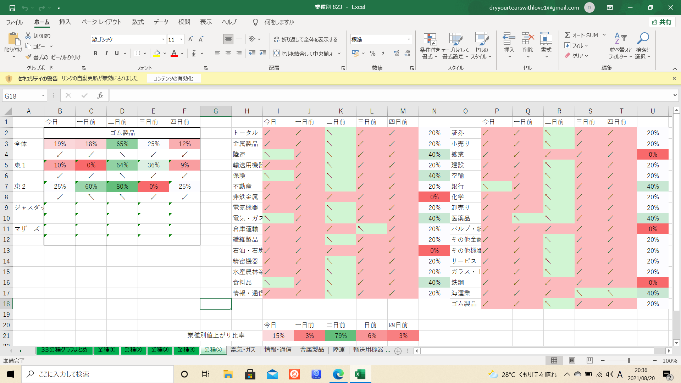Click the insert function fx icon
The height and width of the screenshot is (383, 681).
[x=100, y=95]
